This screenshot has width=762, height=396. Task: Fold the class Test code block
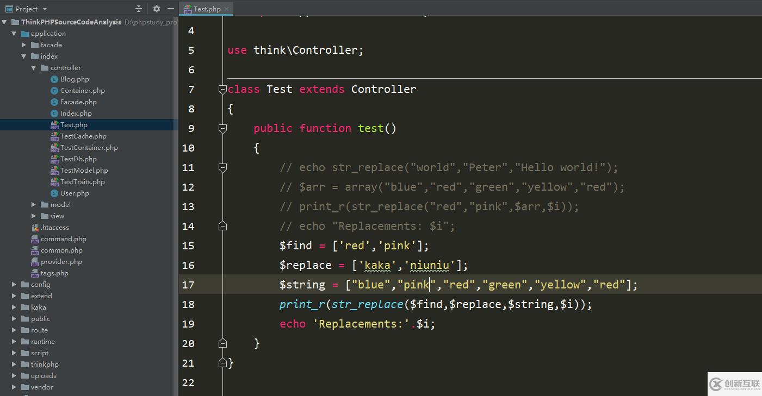click(222, 89)
